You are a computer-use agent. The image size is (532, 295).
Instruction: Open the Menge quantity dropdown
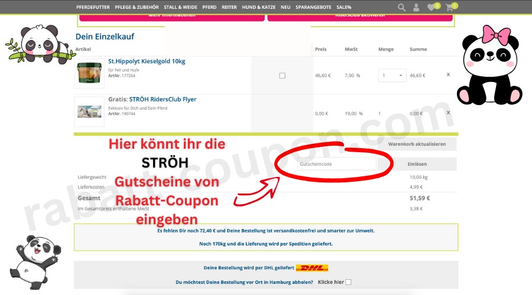tap(392, 76)
